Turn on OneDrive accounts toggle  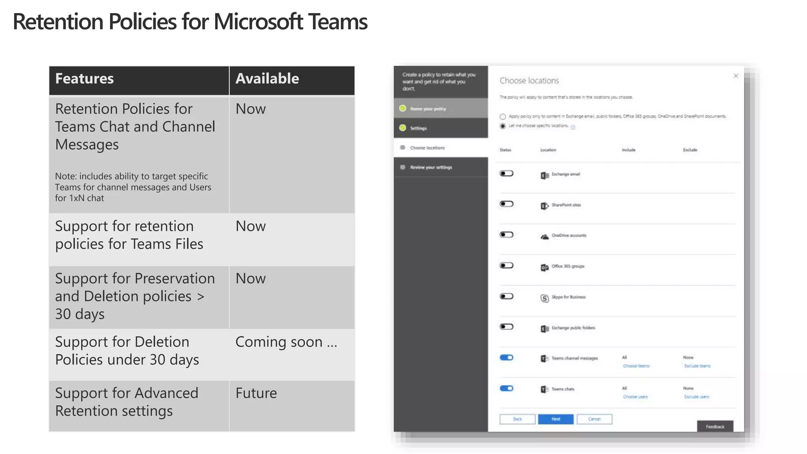point(506,234)
